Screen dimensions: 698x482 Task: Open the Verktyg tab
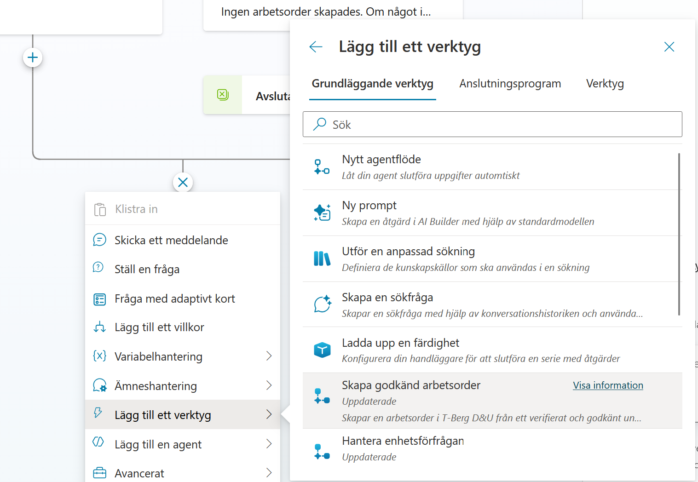pos(605,84)
